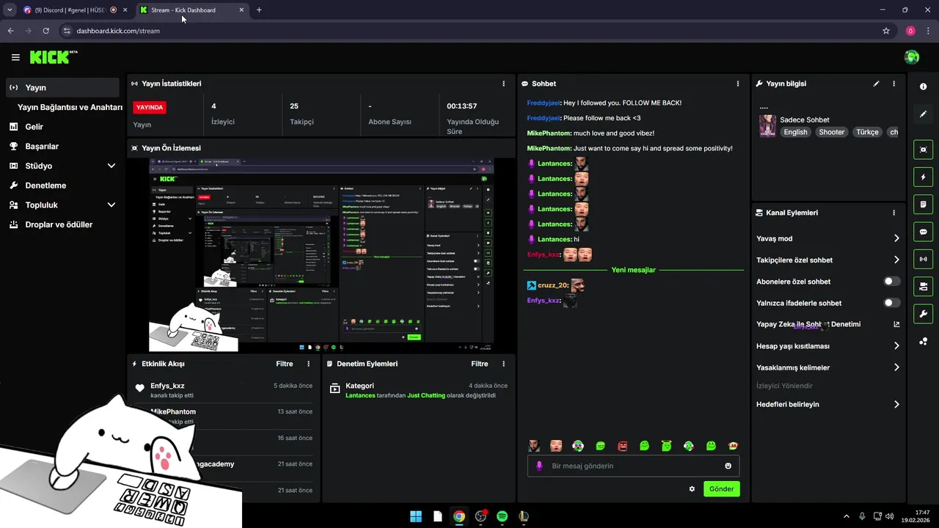The image size is (939, 528).
Task: Open Takipçilere özel sohbet settings arrow
Action: point(896,260)
